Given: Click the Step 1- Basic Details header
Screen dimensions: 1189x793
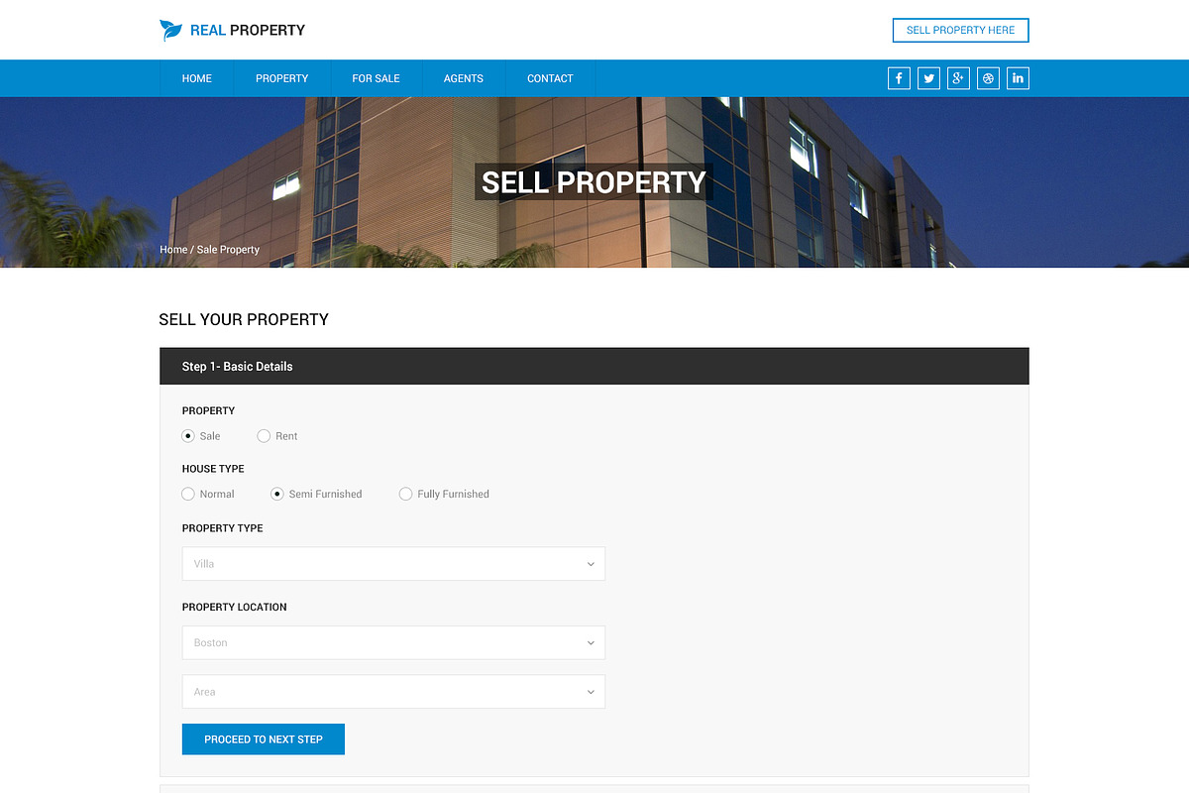Looking at the screenshot, I should point(594,366).
